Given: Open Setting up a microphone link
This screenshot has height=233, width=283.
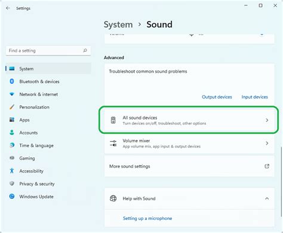Looking at the screenshot, I should tap(147, 218).
